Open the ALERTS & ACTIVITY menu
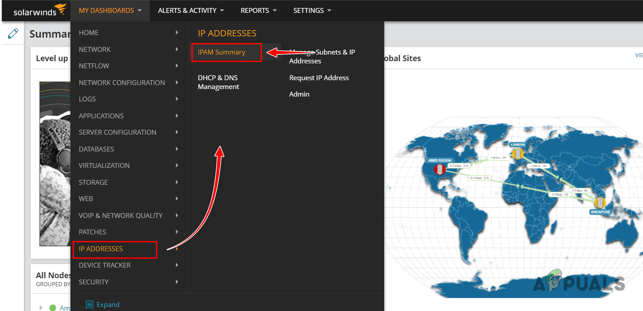This screenshot has width=643, height=311. 191,10
